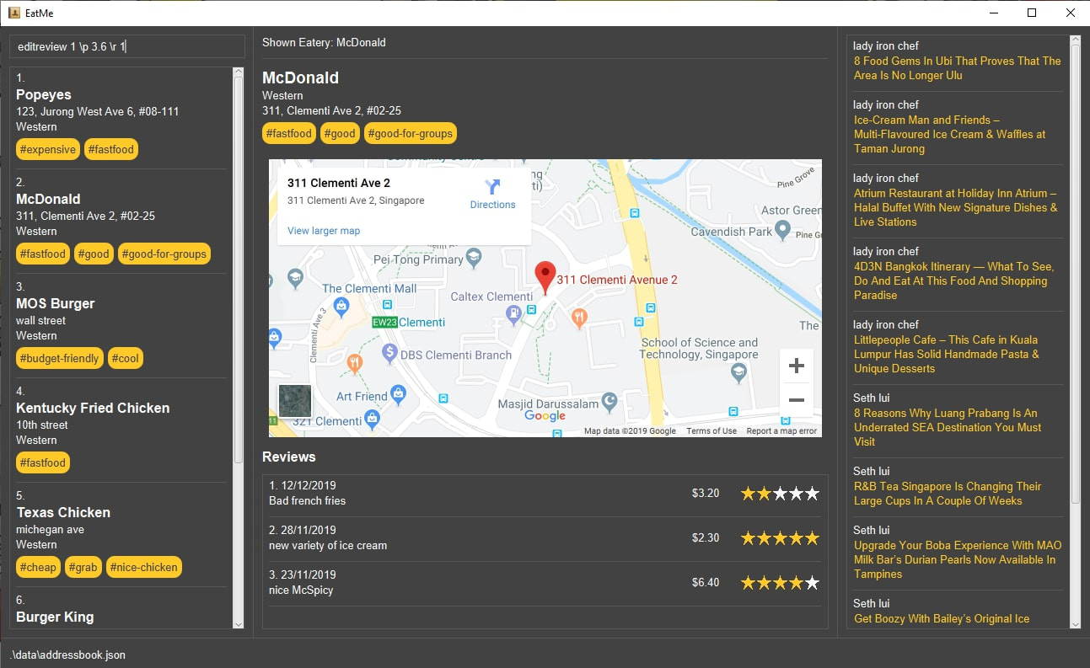Image resolution: width=1090 pixels, height=668 pixels.
Task: Click the star rating of 23/11/2019 review
Action: [x=780, y=583]
